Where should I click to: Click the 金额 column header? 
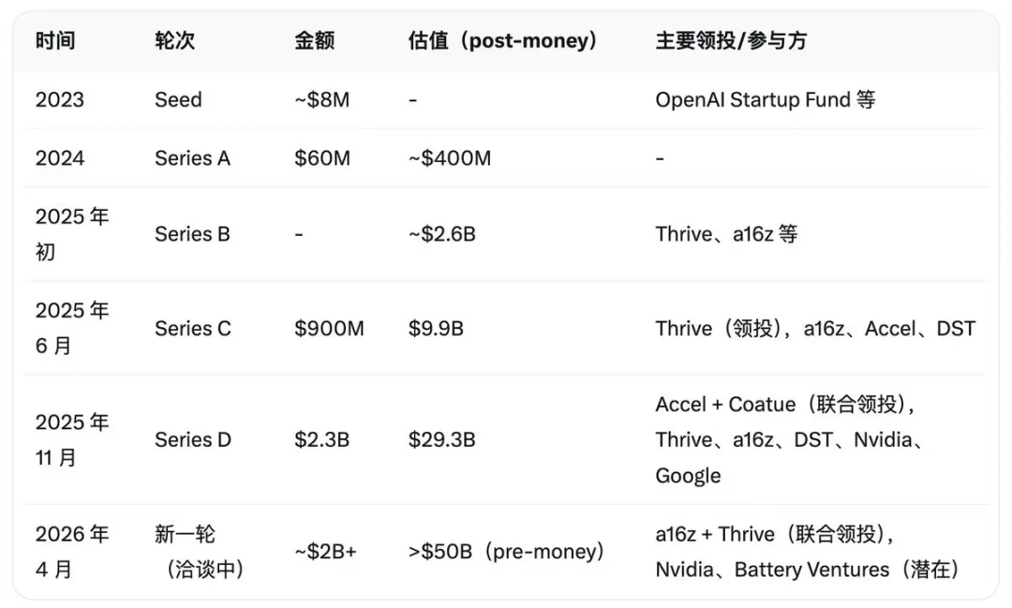click(314, 41)
